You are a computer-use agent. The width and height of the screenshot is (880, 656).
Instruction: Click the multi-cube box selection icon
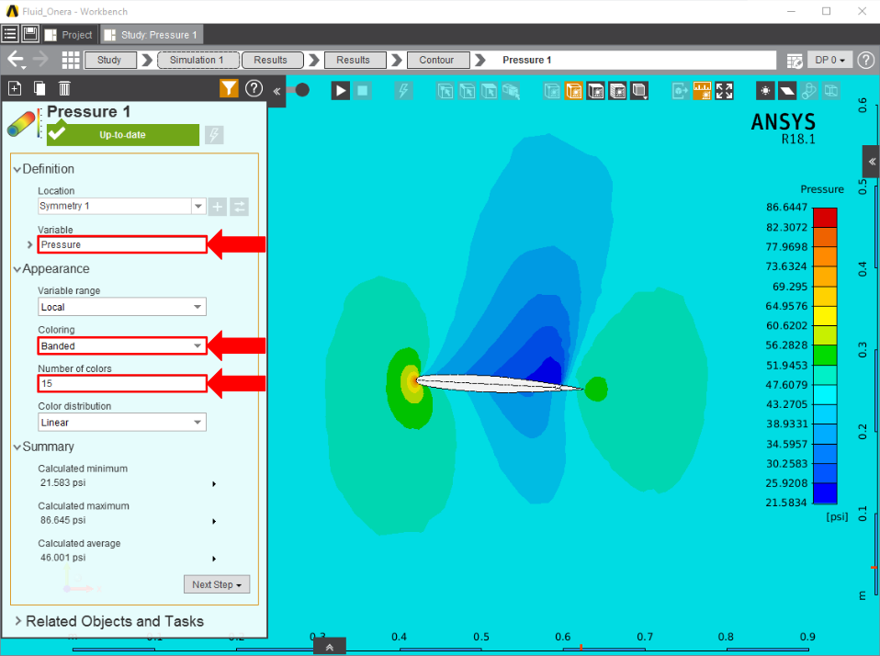tap(511, 90)
